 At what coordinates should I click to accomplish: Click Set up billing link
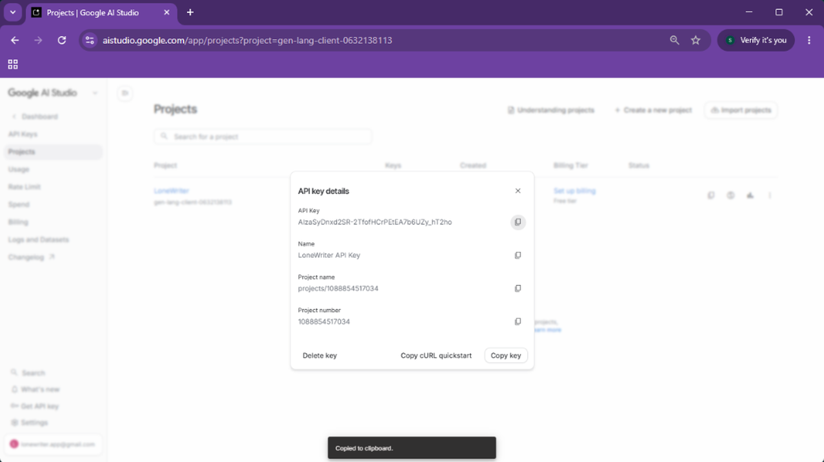pyautogui.click(x=574, y=191)
